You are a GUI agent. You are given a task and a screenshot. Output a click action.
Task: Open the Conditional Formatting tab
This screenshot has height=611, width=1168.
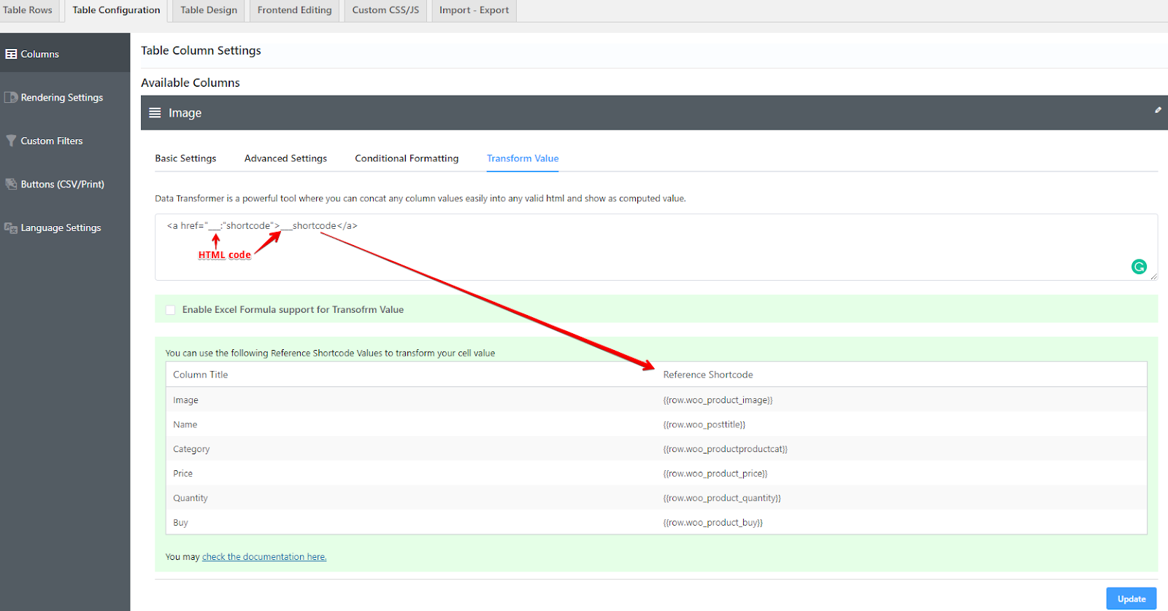tap(407, 158)
